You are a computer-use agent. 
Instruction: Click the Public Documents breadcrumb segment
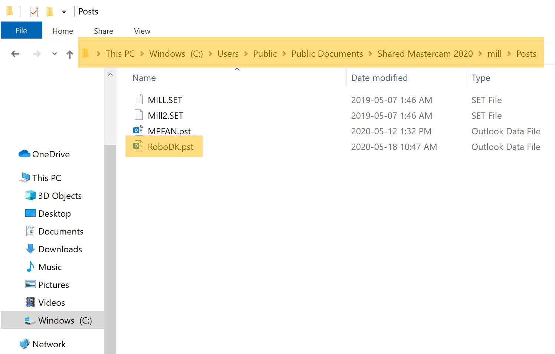tap(327, 54)
